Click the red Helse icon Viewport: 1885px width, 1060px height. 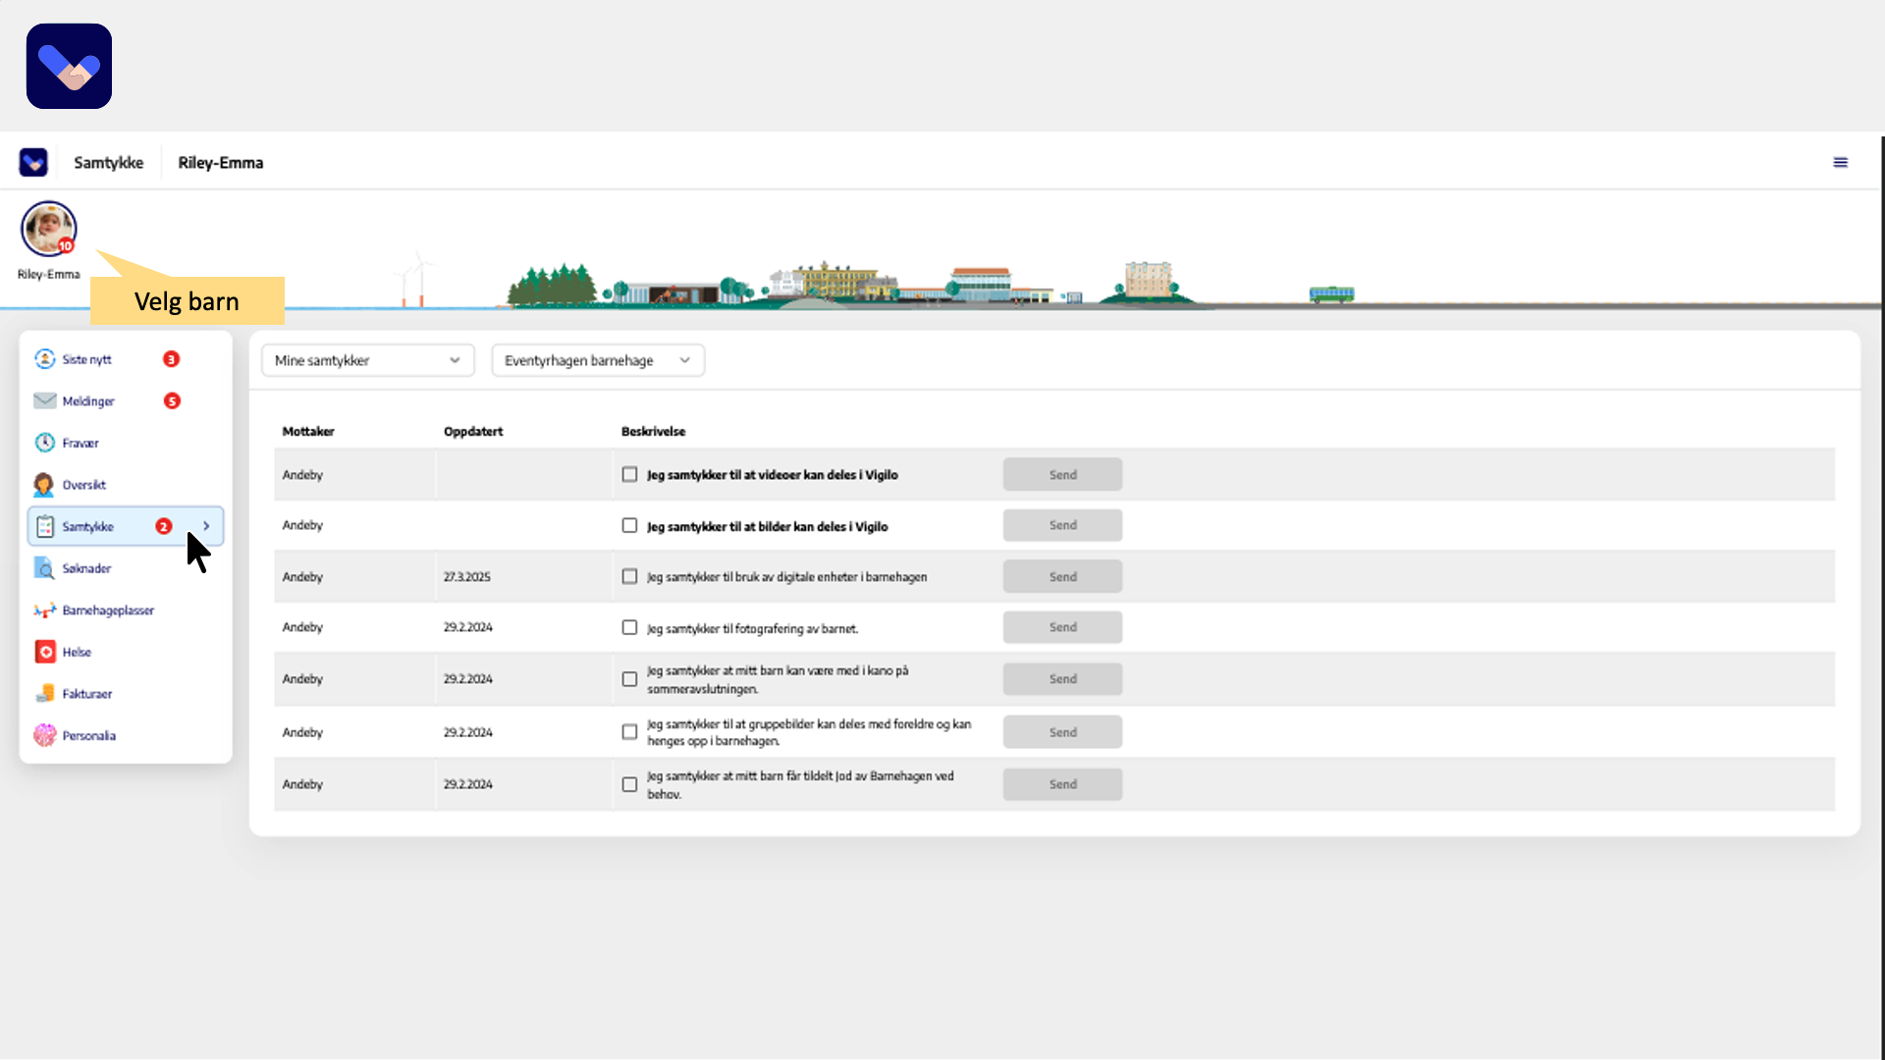point(45,652)
